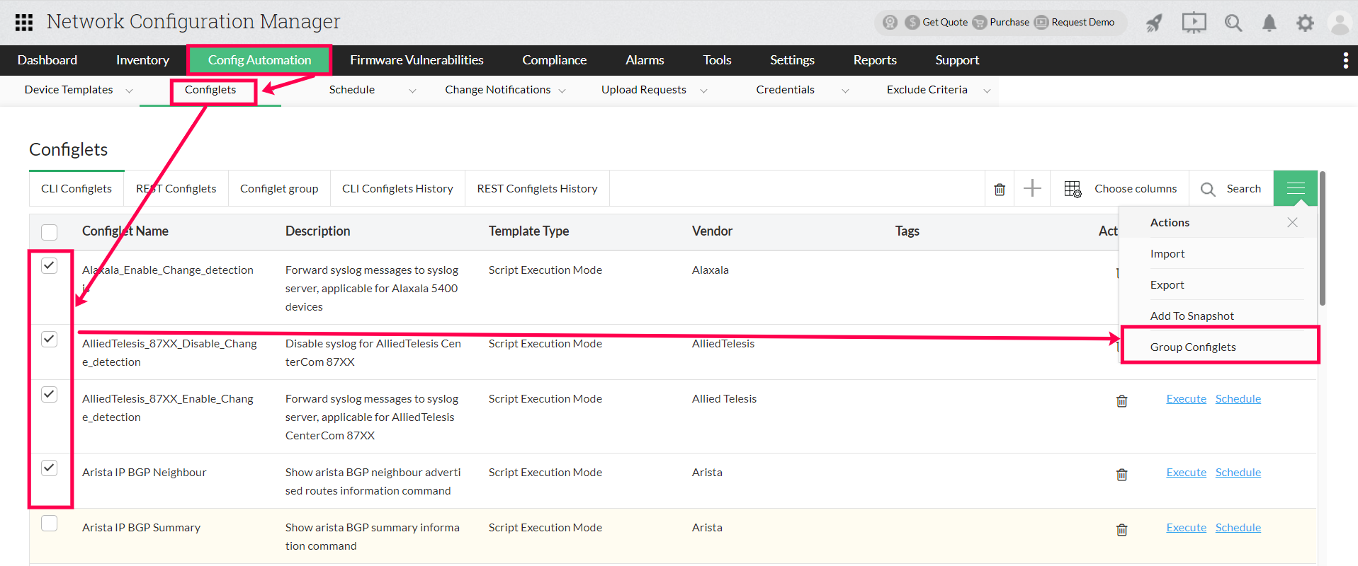This screenshot has width=1358, height=566.
Task: Click the toolbar delete trash icon
Action: pos(999,189)
